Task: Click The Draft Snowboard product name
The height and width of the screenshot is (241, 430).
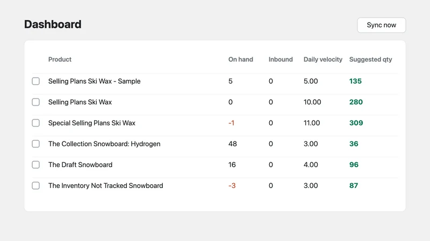Action: pos(80,165)
